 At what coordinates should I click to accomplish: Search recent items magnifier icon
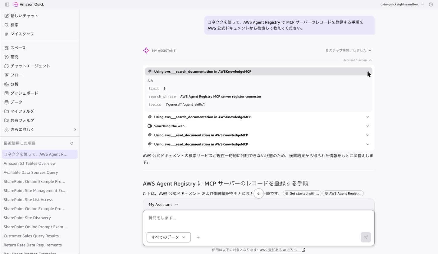coord(72,143)
